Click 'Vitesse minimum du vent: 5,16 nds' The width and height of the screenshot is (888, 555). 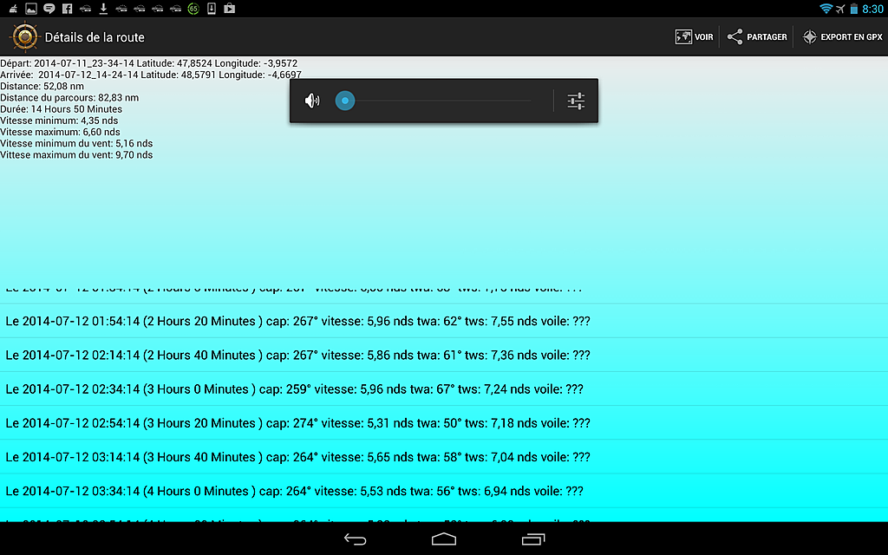coord(76,143)
